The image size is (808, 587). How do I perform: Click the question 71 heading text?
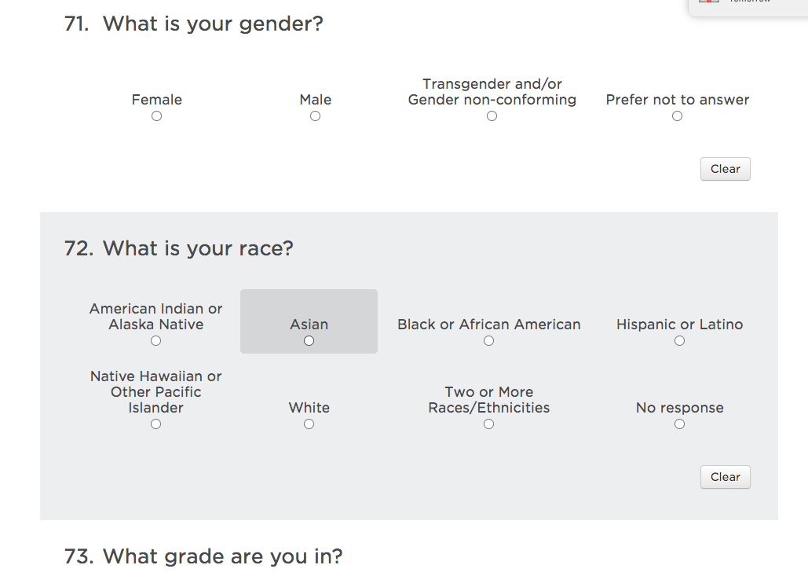tap(192, 24)
